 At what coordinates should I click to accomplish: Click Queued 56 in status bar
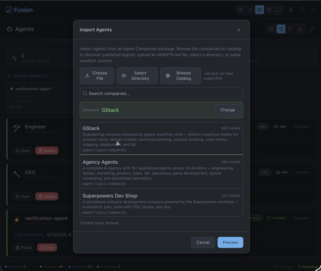click(x=80, y=266)
